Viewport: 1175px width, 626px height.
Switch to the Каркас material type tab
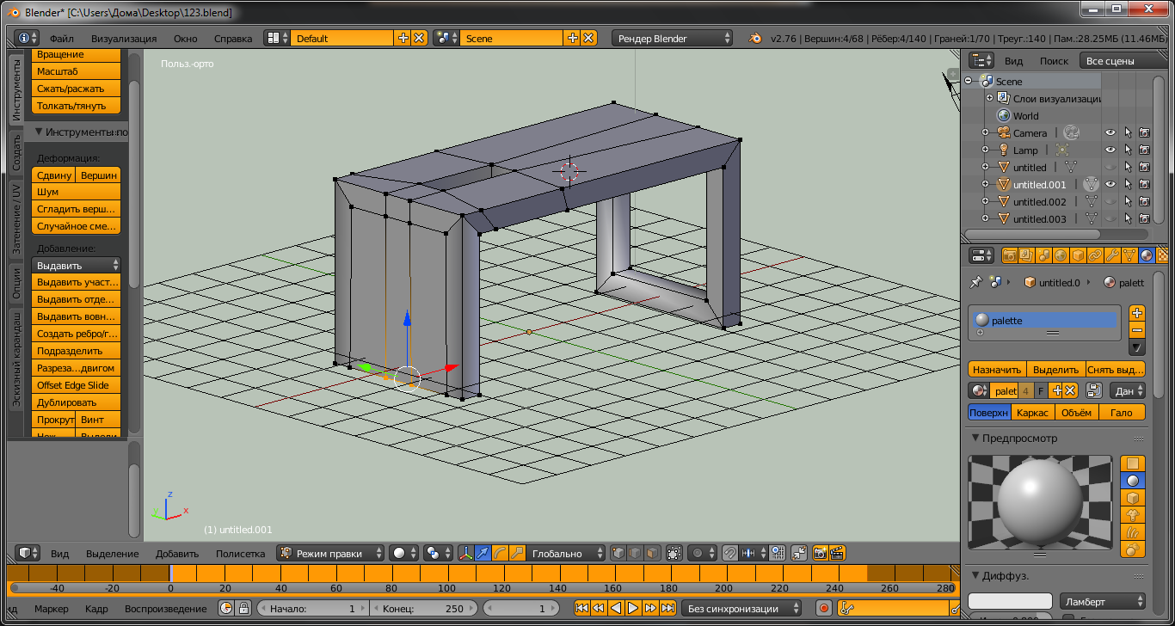(1032, 412)
